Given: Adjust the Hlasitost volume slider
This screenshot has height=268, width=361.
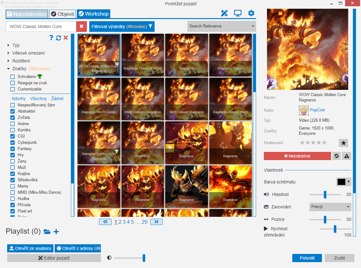Looking at the screenshot, I should [325, 195].
